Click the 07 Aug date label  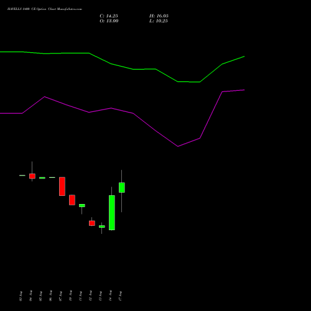60,296
